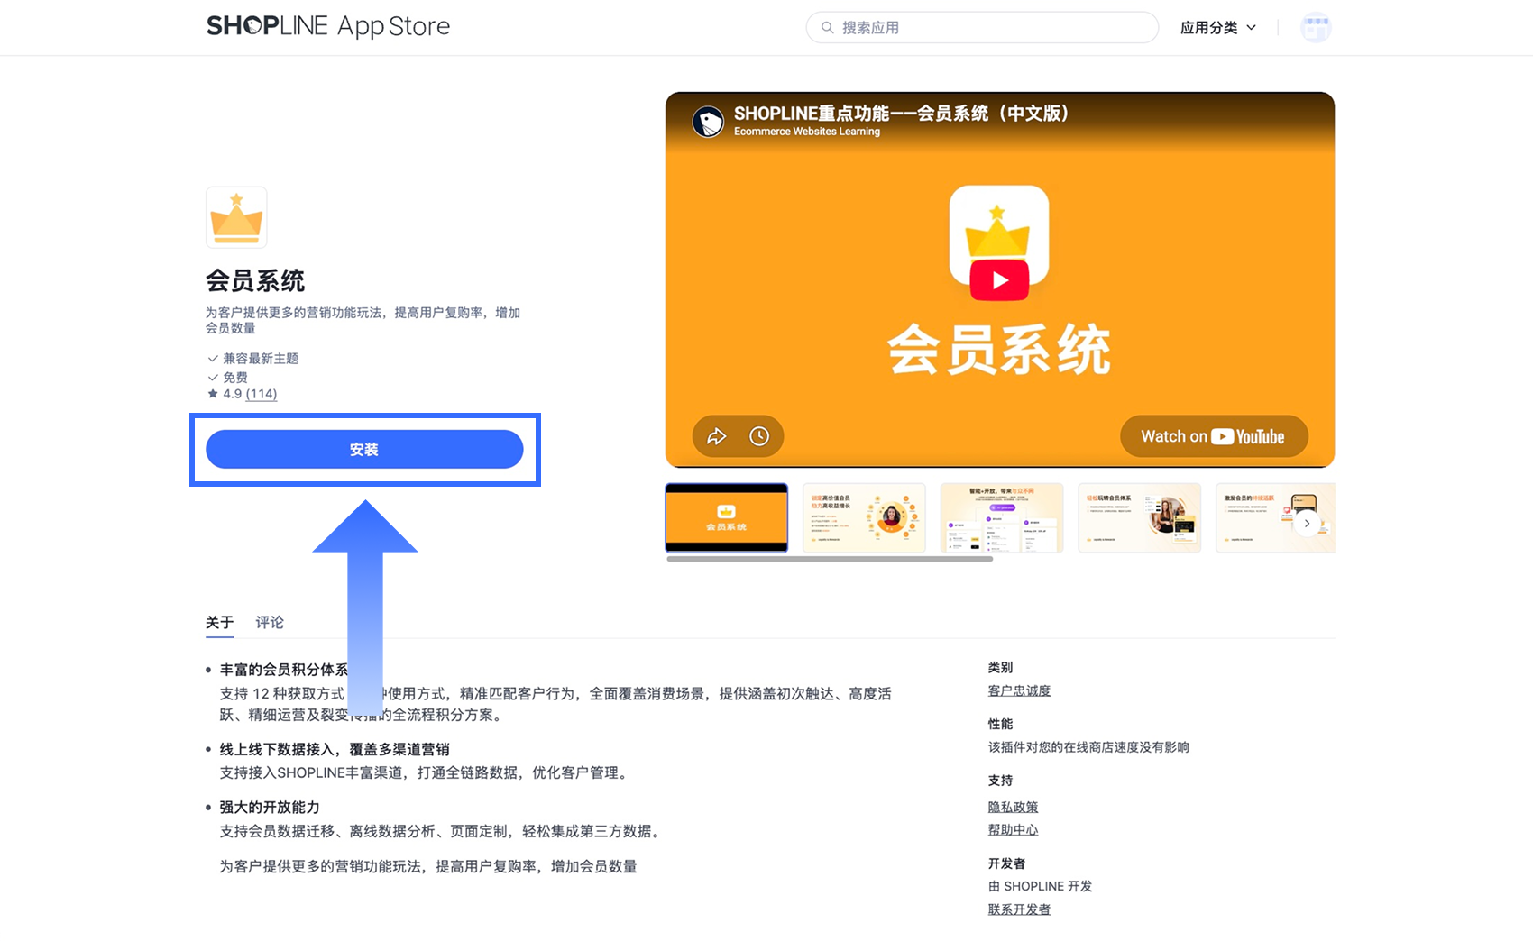Open the 客户忠诚度 category link
This screenshot has width=1533, height=941.
(1019, 690)
